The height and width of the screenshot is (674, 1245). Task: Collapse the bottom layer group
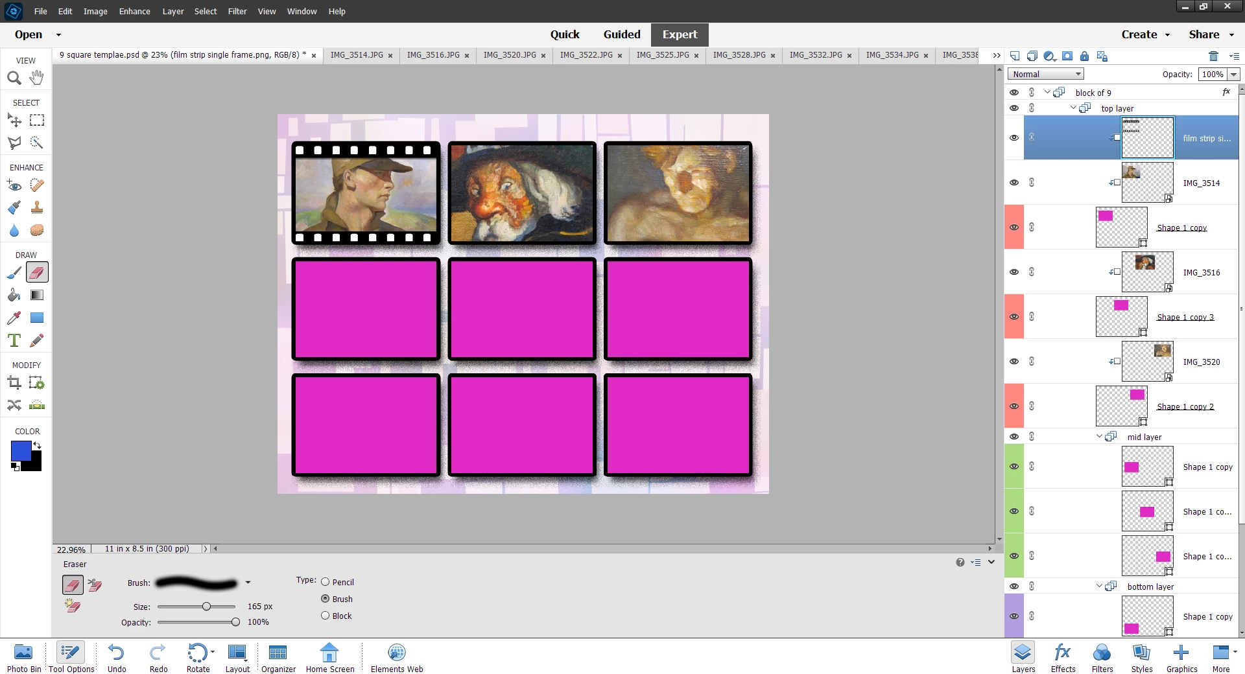(x=1099, y=586)
